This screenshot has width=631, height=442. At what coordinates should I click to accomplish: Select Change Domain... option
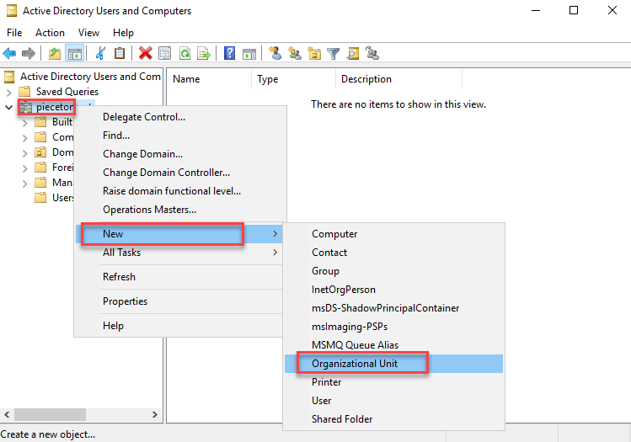(180, 154)
